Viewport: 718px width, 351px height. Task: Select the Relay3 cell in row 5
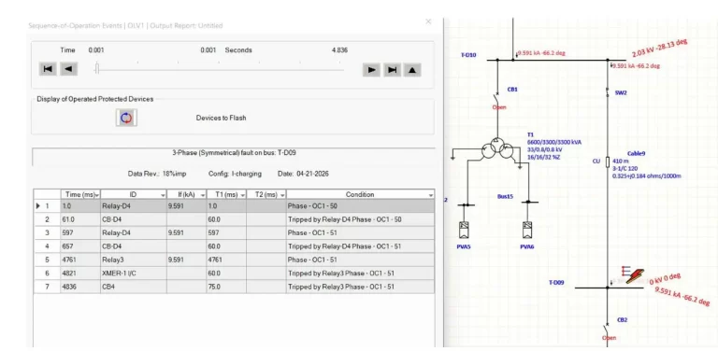[134, 260]
